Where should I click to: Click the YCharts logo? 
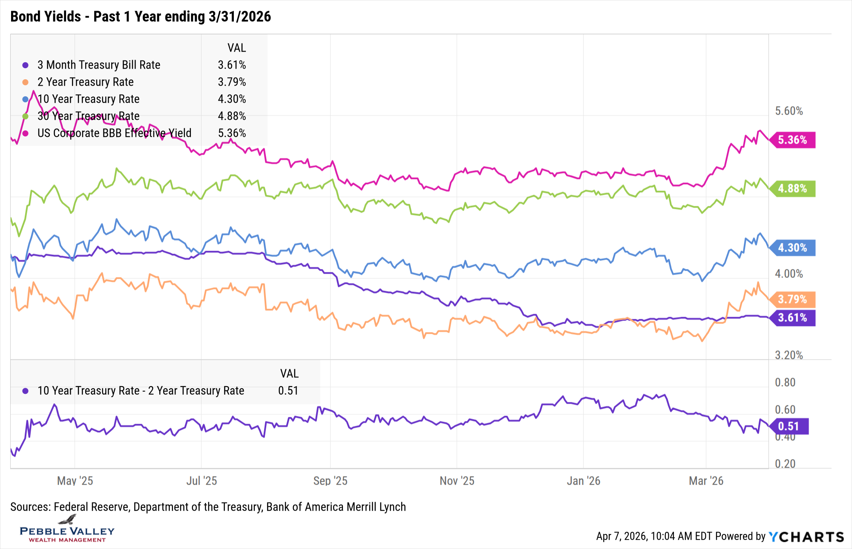coord(806,537)
